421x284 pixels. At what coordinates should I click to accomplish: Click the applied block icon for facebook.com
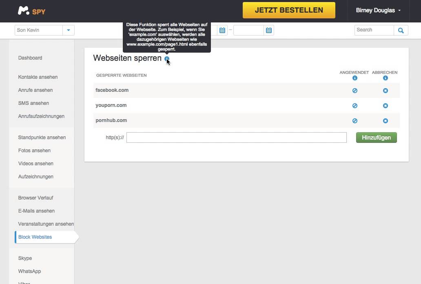tap(355, 91)
